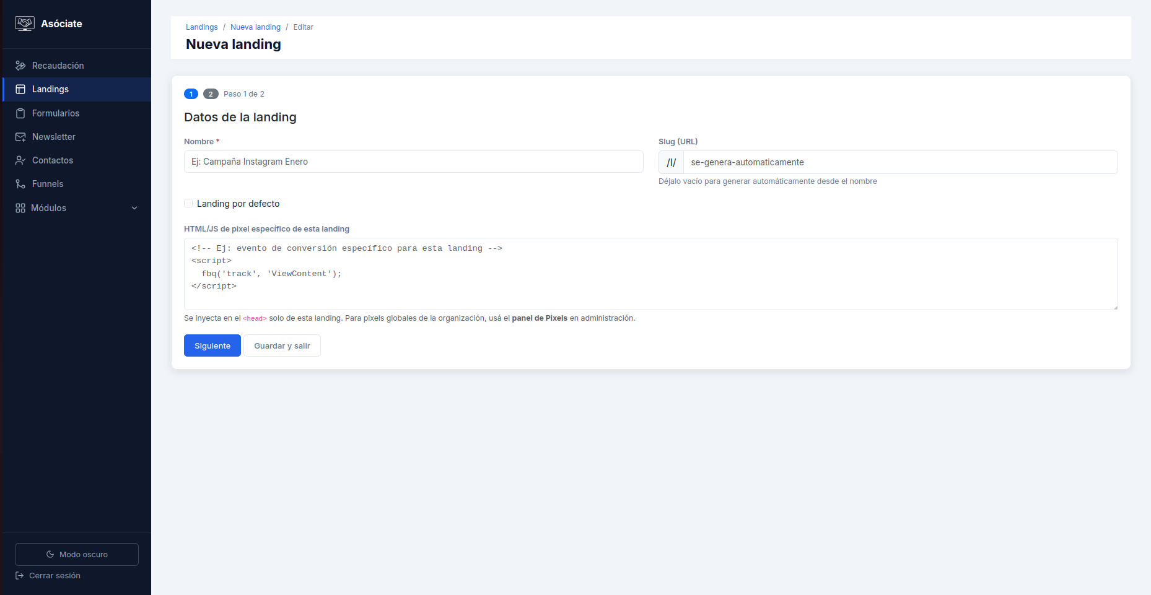
Task: Navigate to Contactos in sidebar
Action: [x=77, y=160]
